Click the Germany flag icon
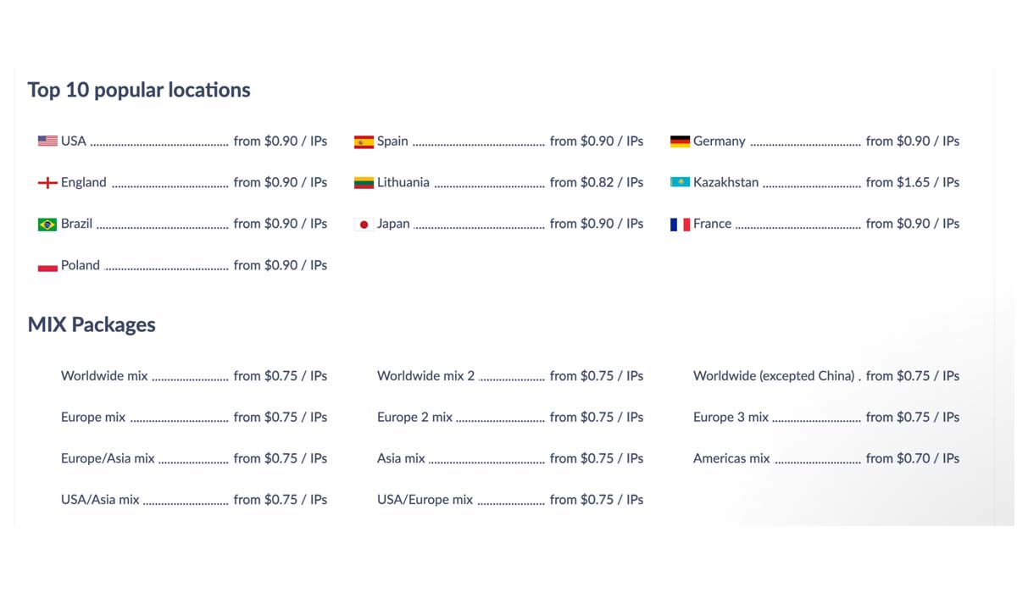 [x=680, y=141]
